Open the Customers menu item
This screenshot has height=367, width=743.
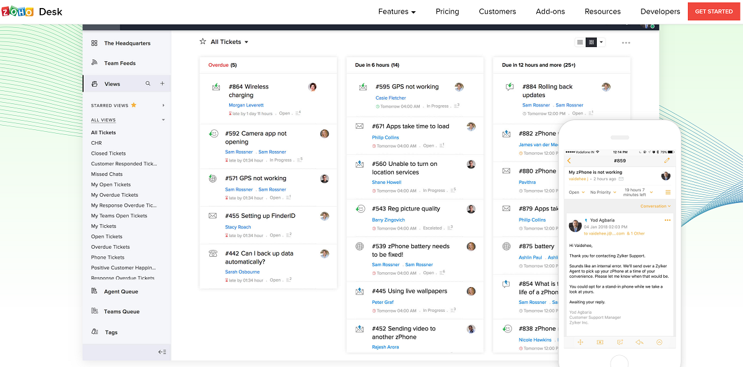[497, 12]
